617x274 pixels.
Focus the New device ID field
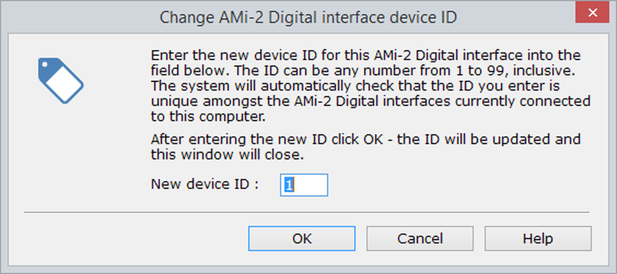(304, 185)
